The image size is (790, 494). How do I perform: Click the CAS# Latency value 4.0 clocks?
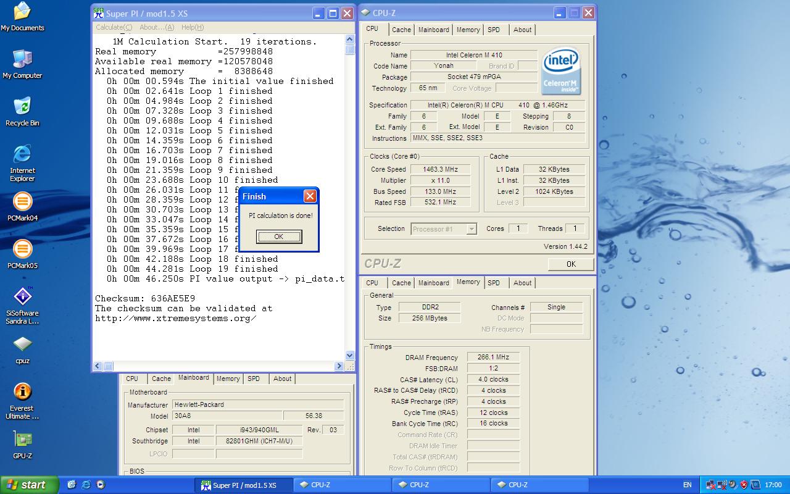[493, 379]
